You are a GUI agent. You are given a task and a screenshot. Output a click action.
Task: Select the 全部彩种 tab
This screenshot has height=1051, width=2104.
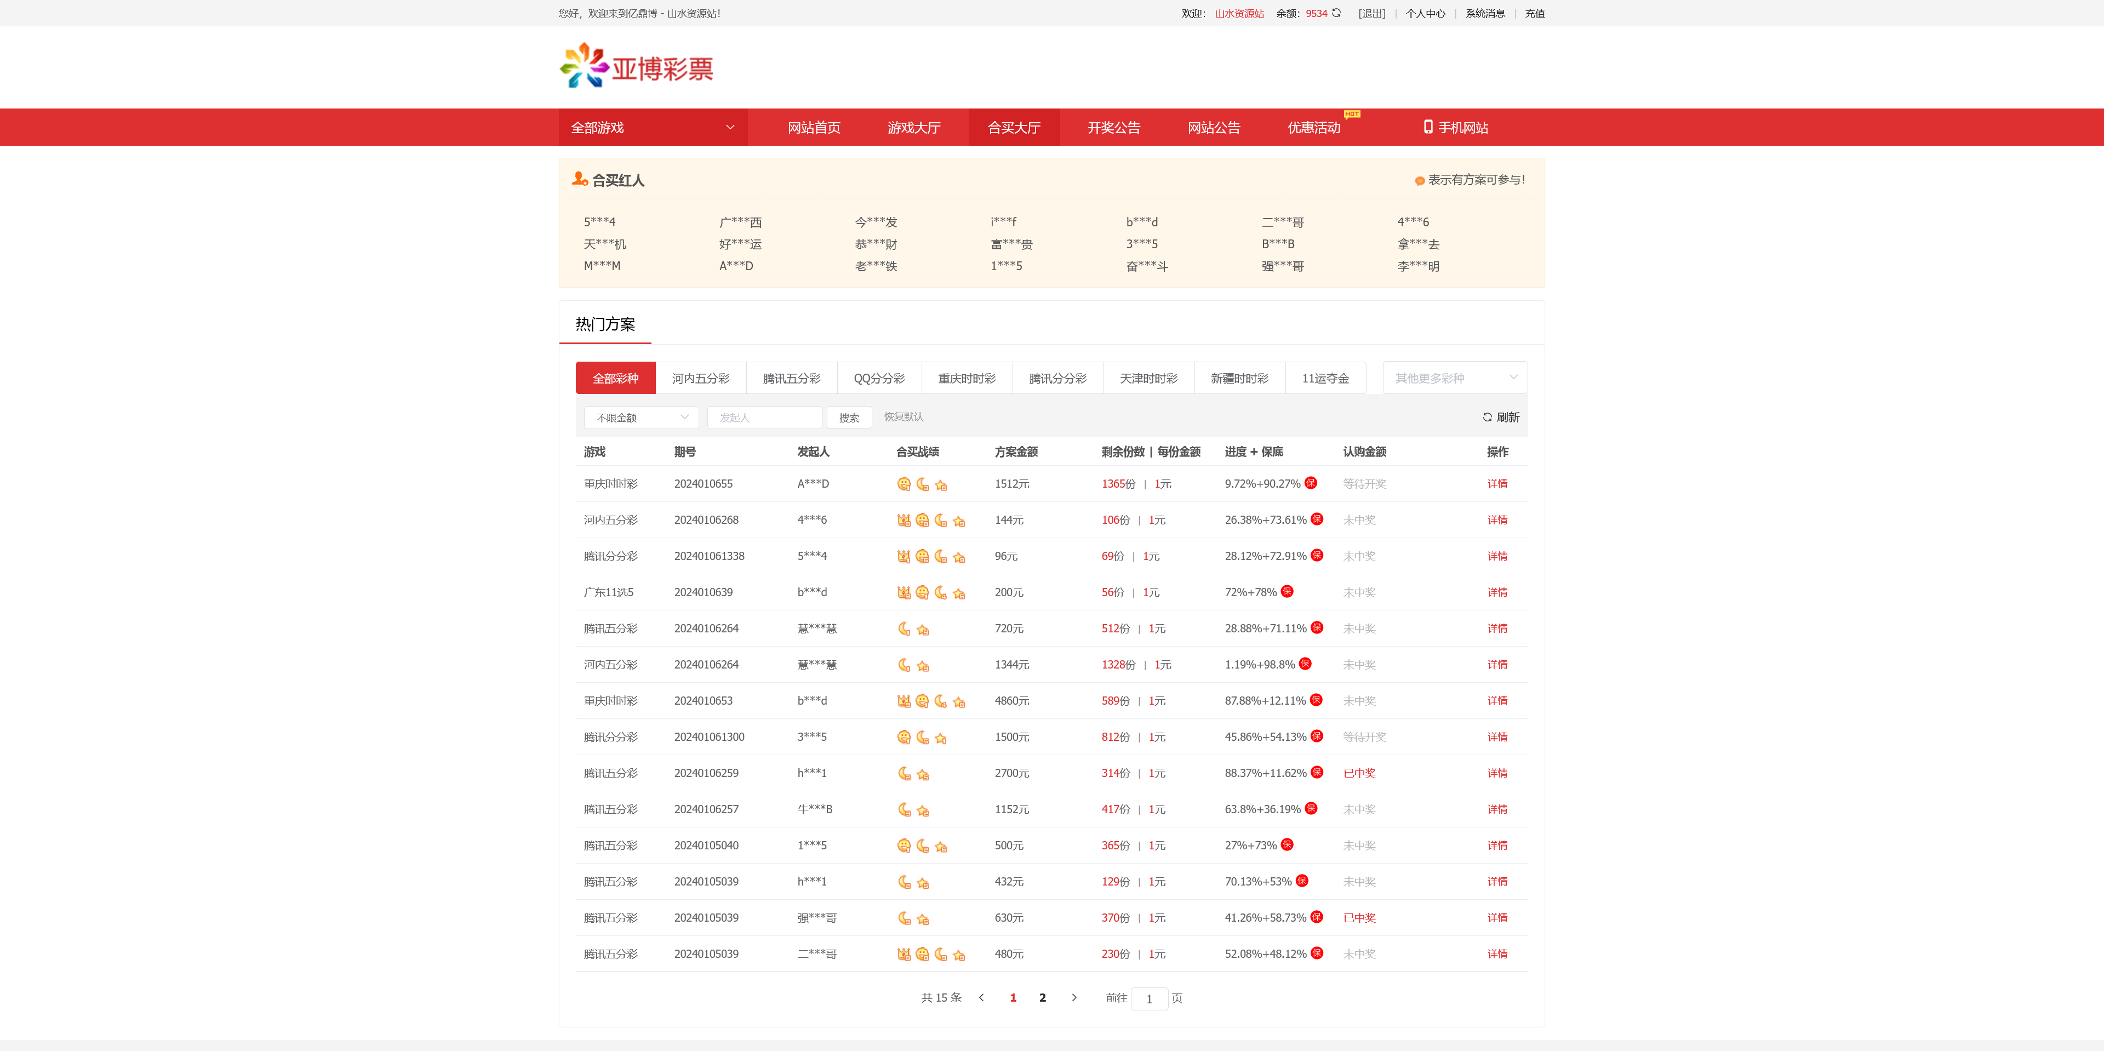[616, 378]
